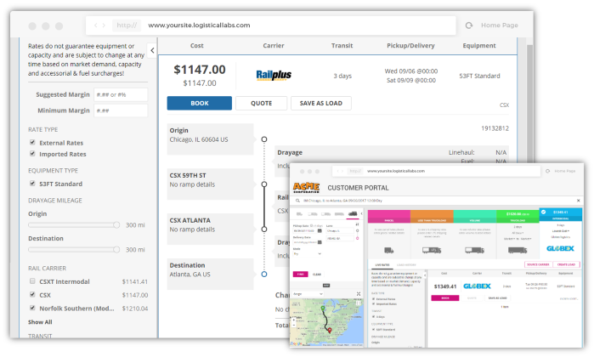Click the Create Load button in portal
Screen dimensions: 594x357
pos(566,264)
